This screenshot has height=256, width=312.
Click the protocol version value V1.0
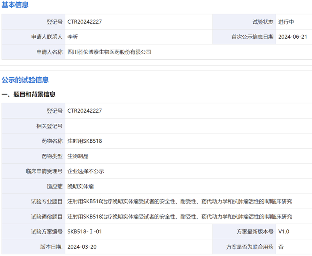coord(284,232)
